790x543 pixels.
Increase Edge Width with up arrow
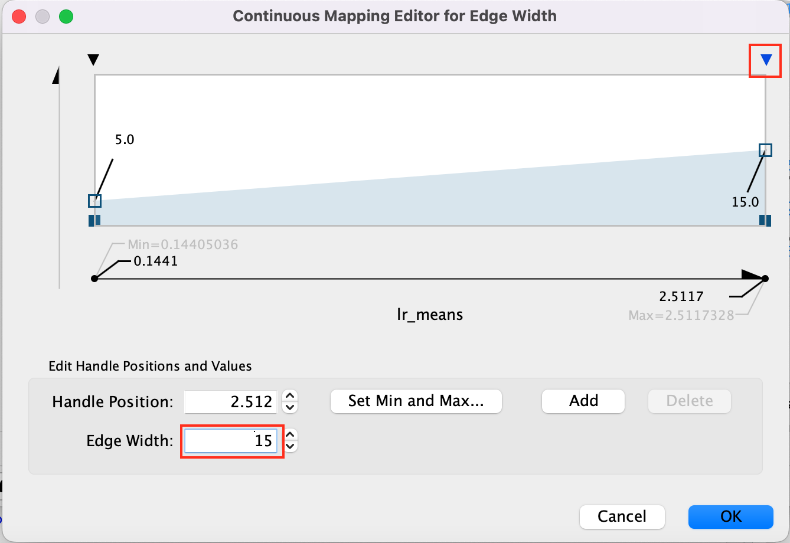290,435
